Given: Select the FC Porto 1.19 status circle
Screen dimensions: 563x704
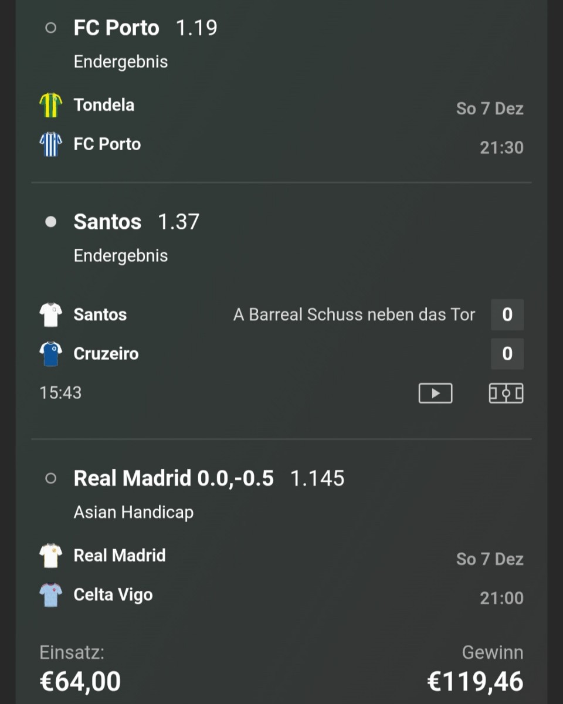Looking at the screenshot, I should coord(51,28).
